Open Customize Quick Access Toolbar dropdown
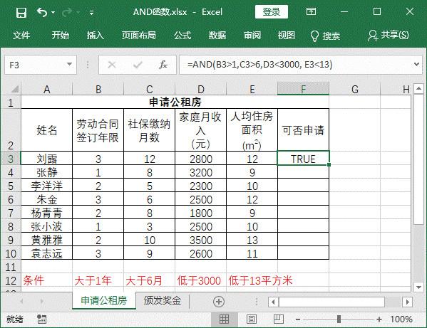The image size is (427, 328). [91, 13]
